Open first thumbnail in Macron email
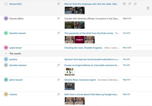 pos(69,10)
